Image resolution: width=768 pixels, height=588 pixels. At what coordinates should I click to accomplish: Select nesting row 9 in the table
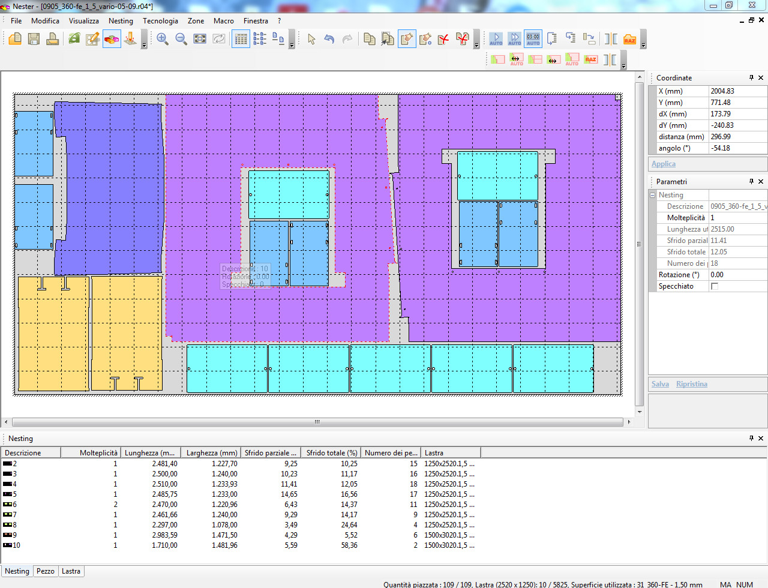(240, 535)
